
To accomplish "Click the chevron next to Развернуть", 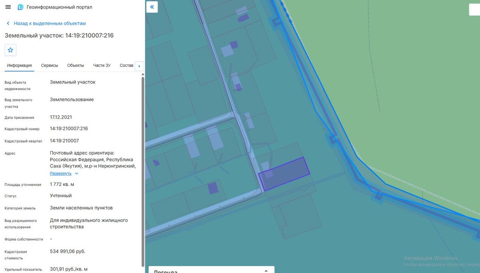I will [76, 174].
